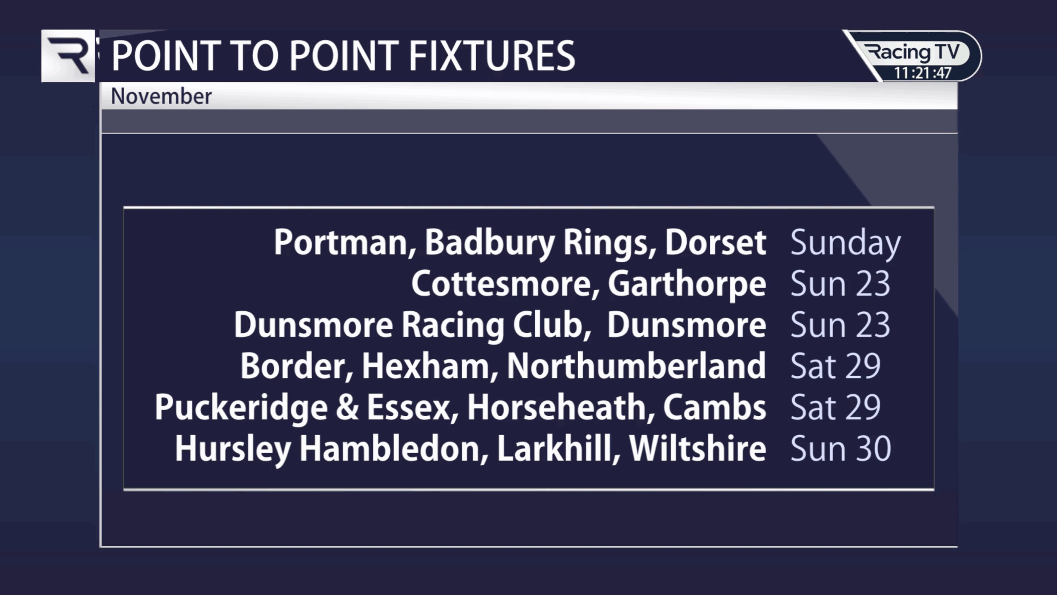Image resolution: width=1057 pixels, height=595 pixels.
Task: Click the Sun 30 date for Hursley Hambledon
Action: pyautogui.click(x=840, y=449)
